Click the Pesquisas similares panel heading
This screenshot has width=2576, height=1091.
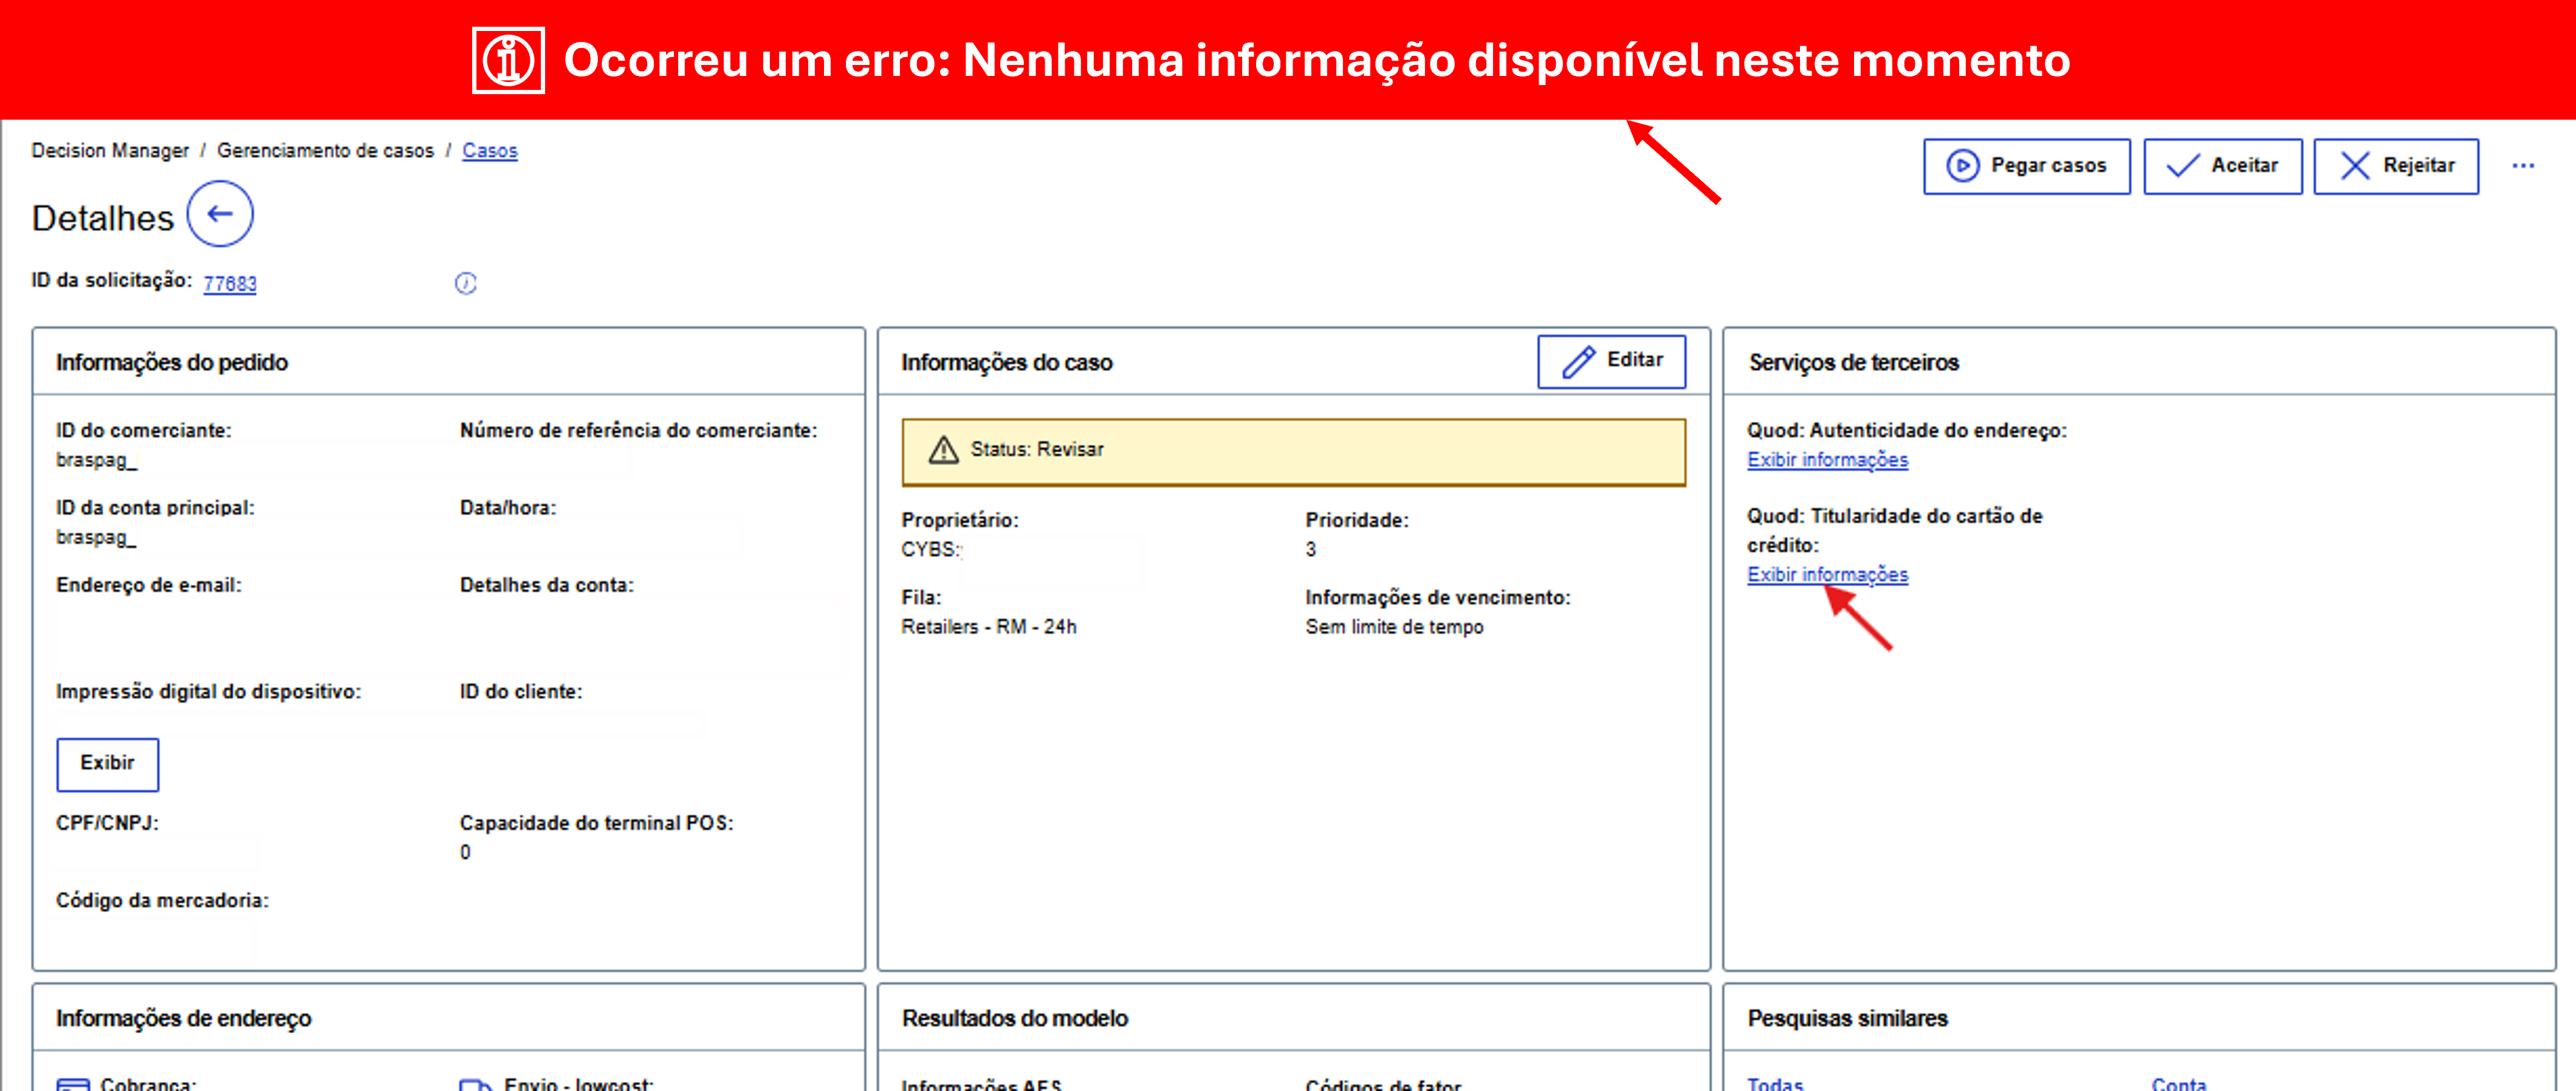(x=1847, y=1018)
